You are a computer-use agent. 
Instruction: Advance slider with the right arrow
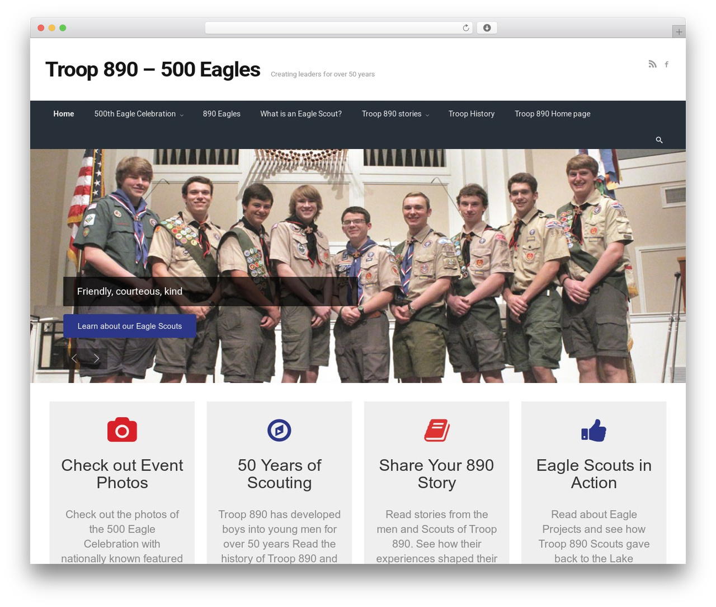(x=96, y=358)
